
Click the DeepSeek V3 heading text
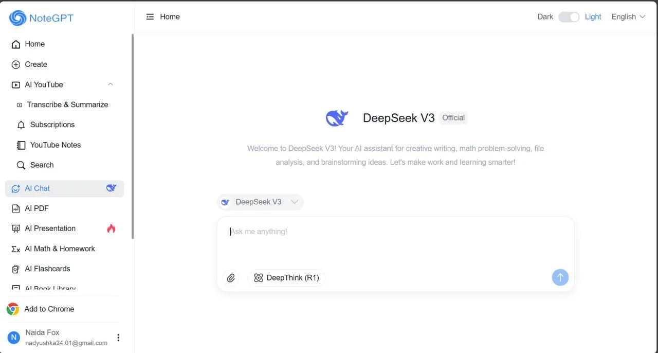[399, 118]
